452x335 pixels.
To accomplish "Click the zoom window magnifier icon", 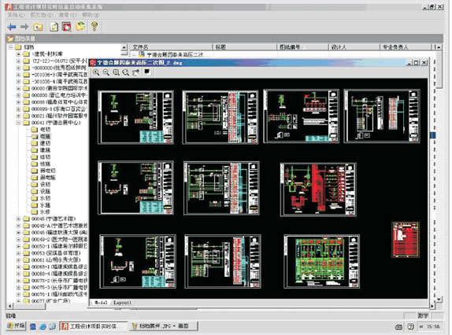I will pyautogui.click(x=116, y=72).
